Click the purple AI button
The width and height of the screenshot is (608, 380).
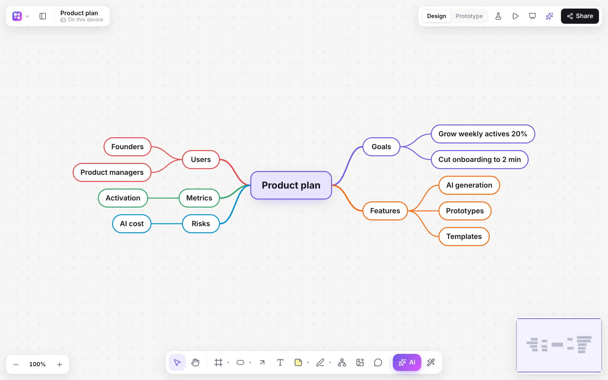pyautogui.click(x=407, y=363)
